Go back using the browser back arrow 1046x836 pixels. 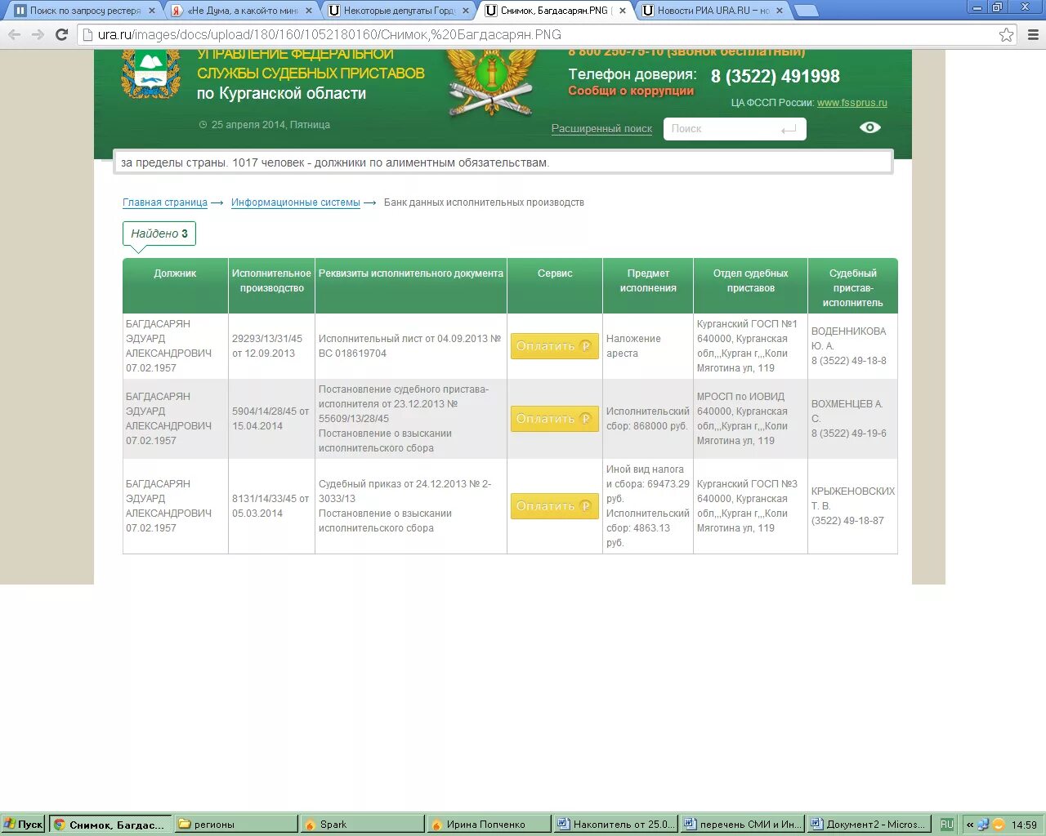click(14, 34)
